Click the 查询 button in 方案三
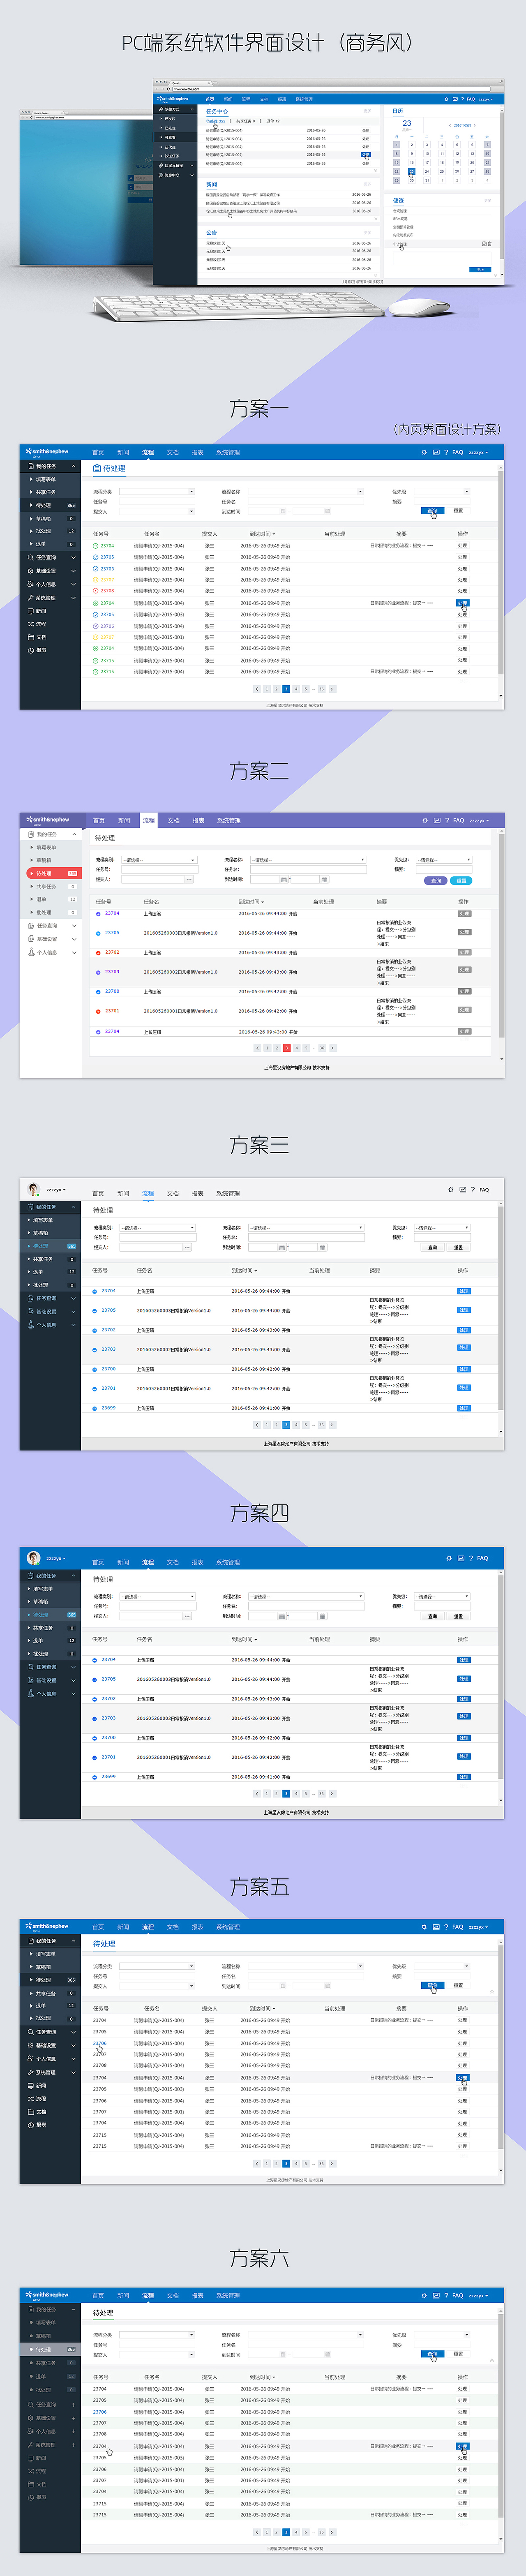The height and width of the screenshot is (2576, 526). click(433, 1247)
